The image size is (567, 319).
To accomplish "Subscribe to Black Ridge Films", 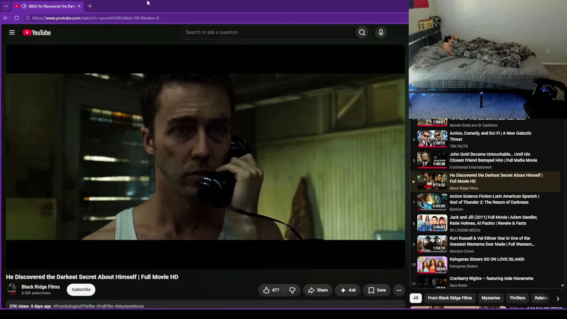I will (x=81, y=290).
